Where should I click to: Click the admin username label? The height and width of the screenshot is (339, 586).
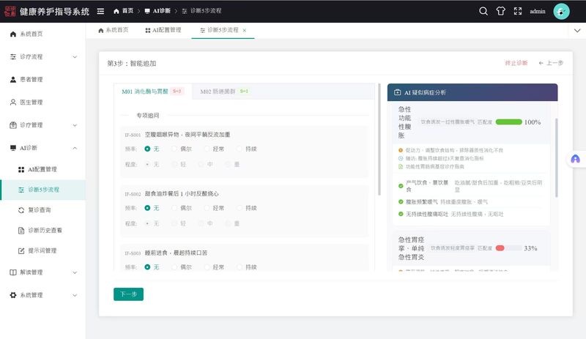click(538, 12)
